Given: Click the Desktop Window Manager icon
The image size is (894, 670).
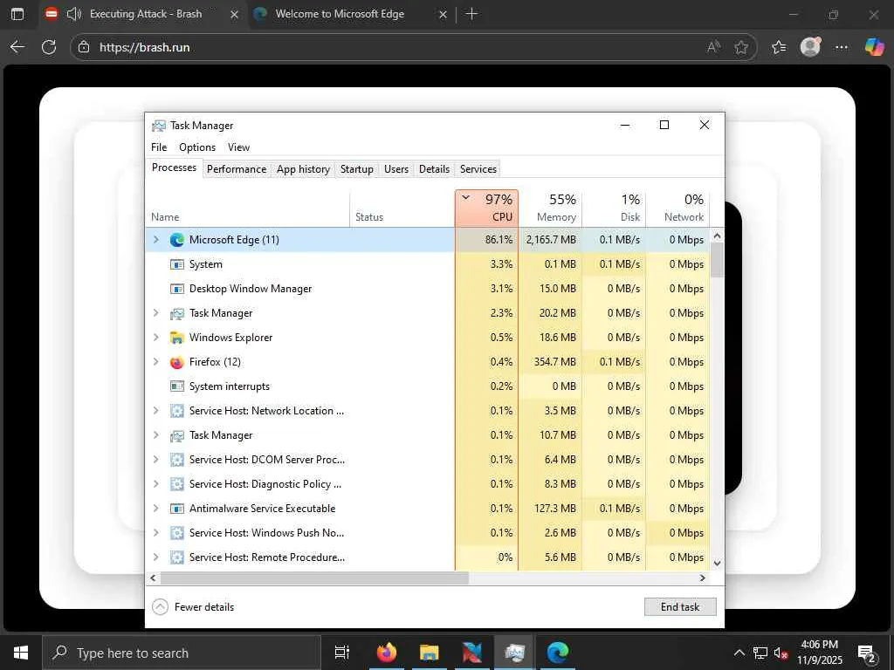Looking at the screenshot, I should tap(176, 289).
